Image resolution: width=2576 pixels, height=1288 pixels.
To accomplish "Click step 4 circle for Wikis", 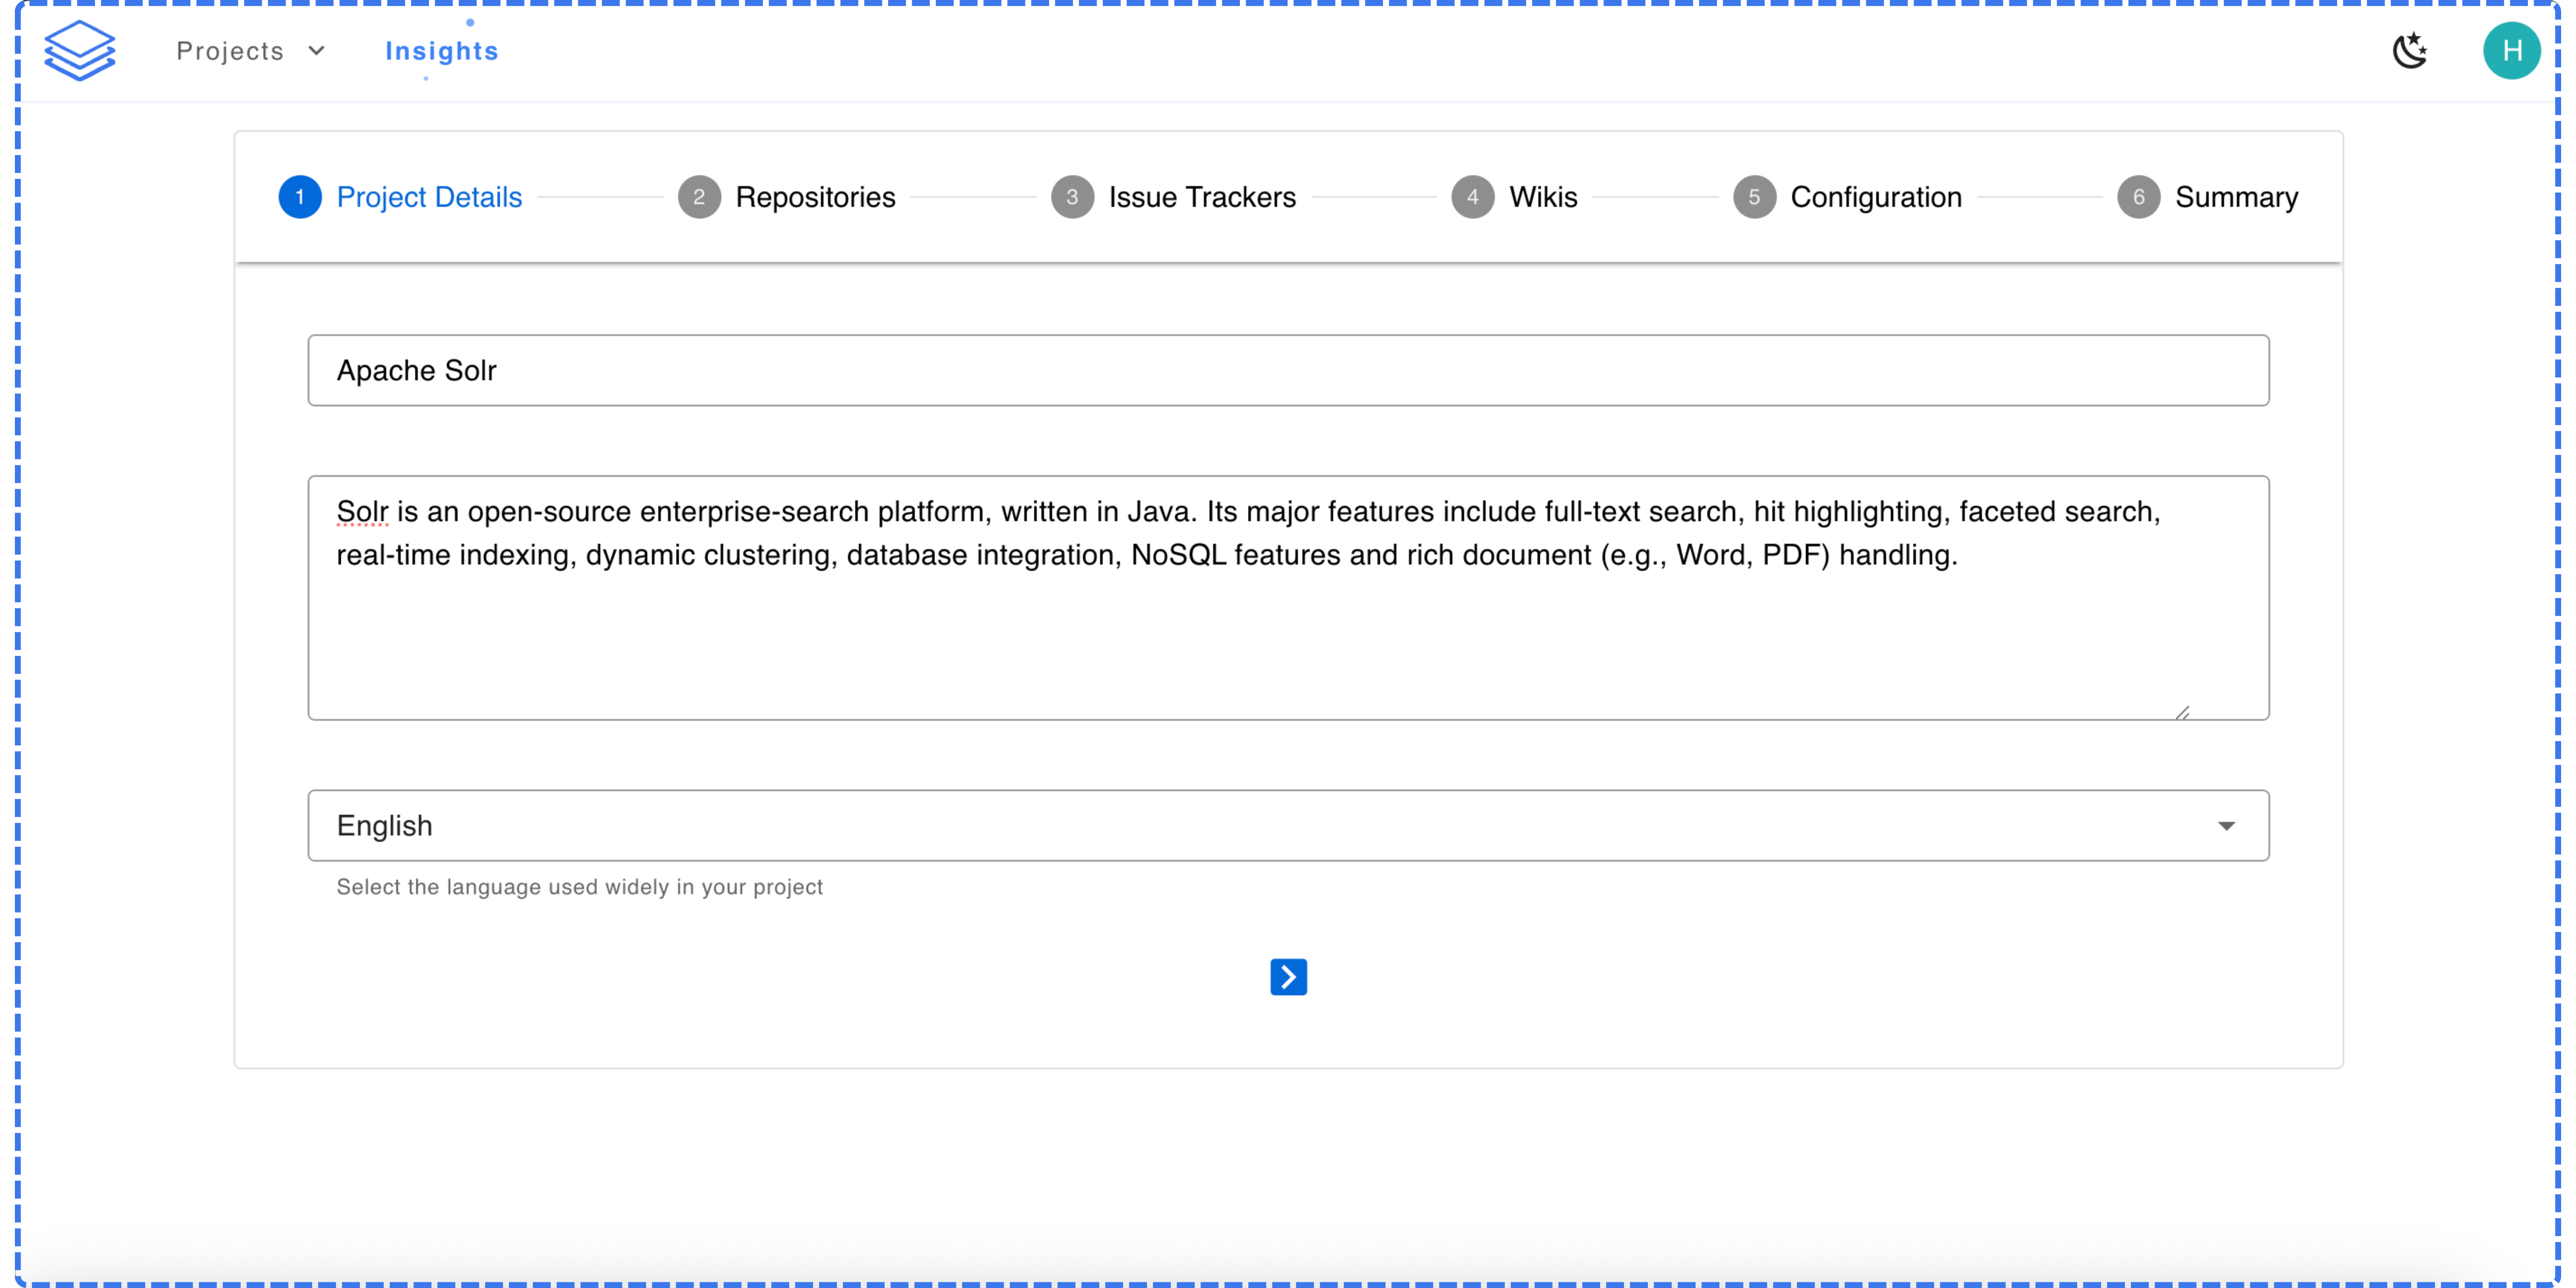I will [1472, 197].
